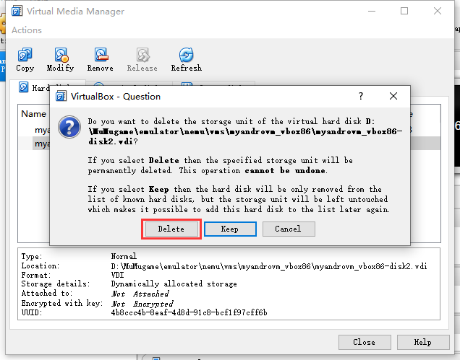Minimize the Virtual Media Manager window
Screen dimensions: 460x360
click(372, 11)
